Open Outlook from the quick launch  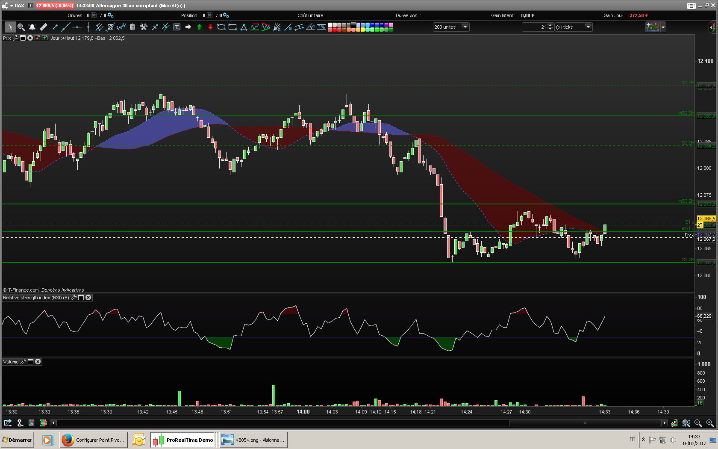point(139,440)
